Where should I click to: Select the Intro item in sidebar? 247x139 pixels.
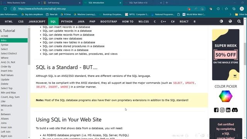pos(14,40)
